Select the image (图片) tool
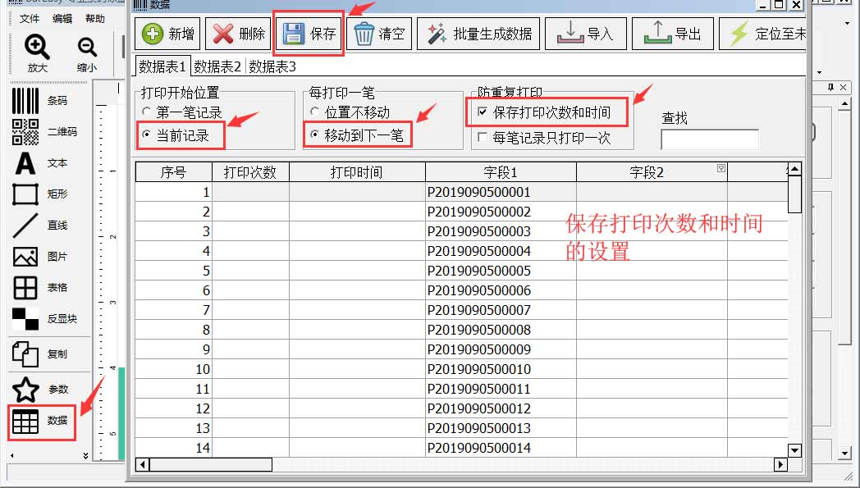This screenshot has height=488, width=860. 26,257
